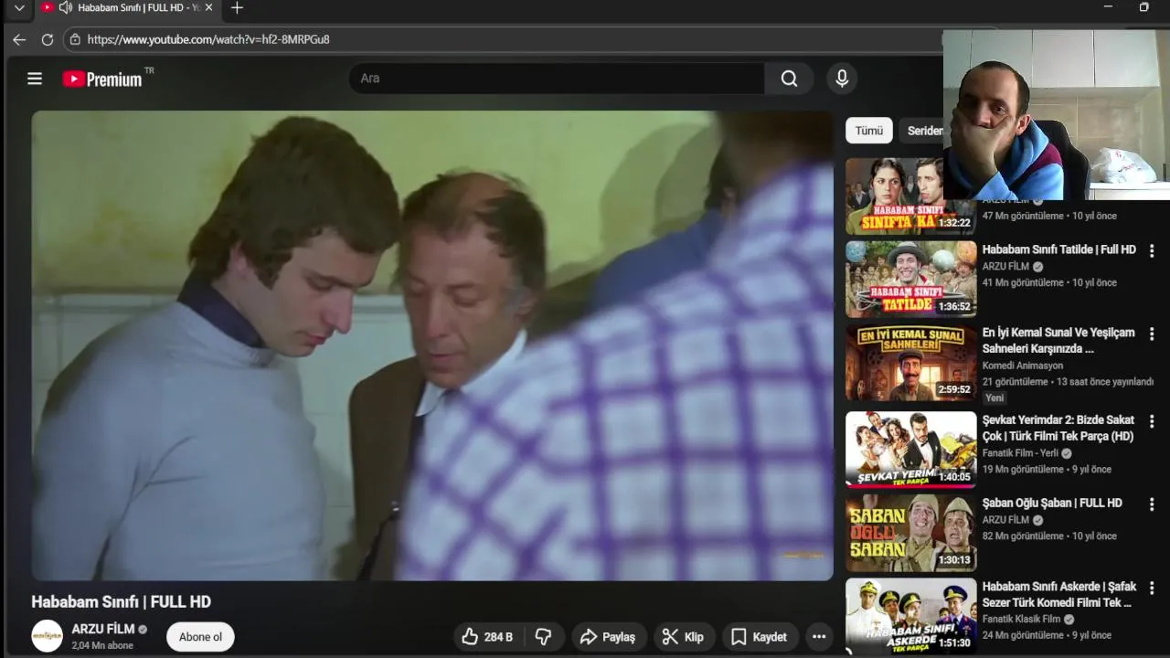The image size is (1170, 658).
Task: Dislike the video with thumbs down
Action: (543, 637)
